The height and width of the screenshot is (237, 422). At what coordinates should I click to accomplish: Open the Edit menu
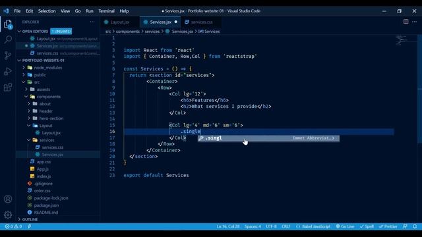29,11
